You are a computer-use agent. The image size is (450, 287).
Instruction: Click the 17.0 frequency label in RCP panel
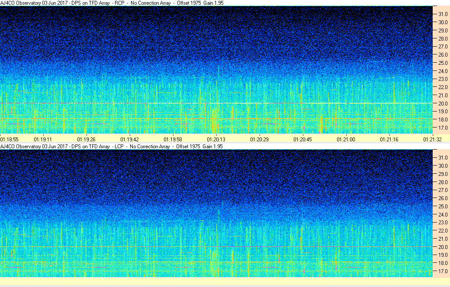click(443, 128)
